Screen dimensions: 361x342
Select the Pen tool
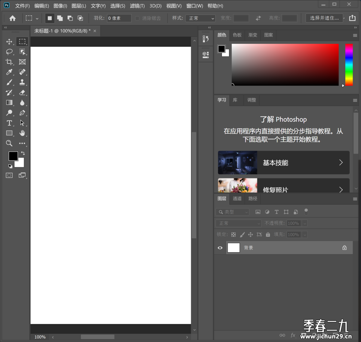[x=22, y=113]
